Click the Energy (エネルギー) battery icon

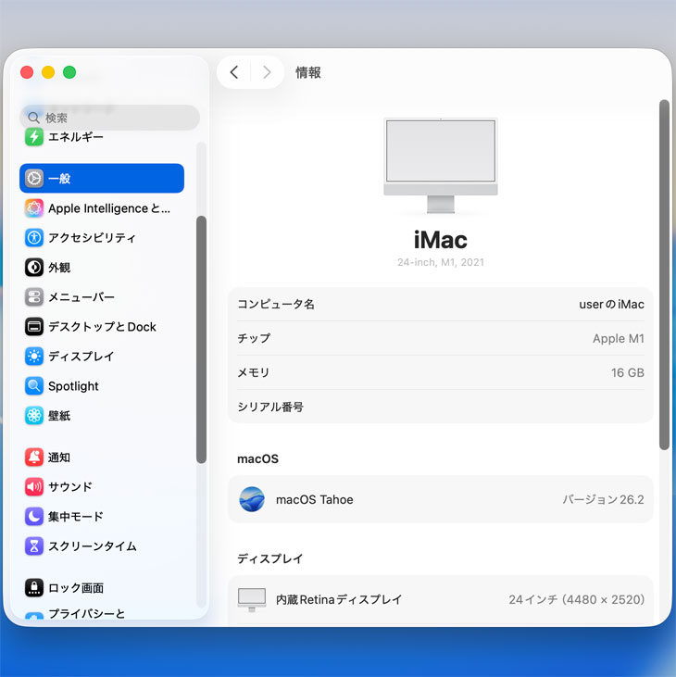pyautogui.click(x=34, y=137)
